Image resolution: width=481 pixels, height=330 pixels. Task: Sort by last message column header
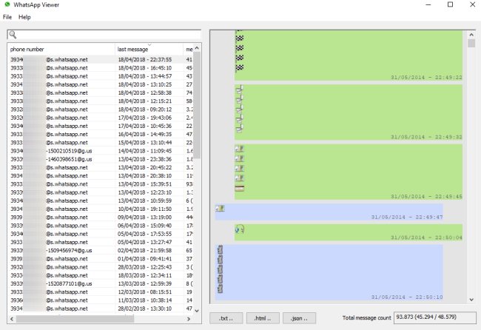point(149,49)
